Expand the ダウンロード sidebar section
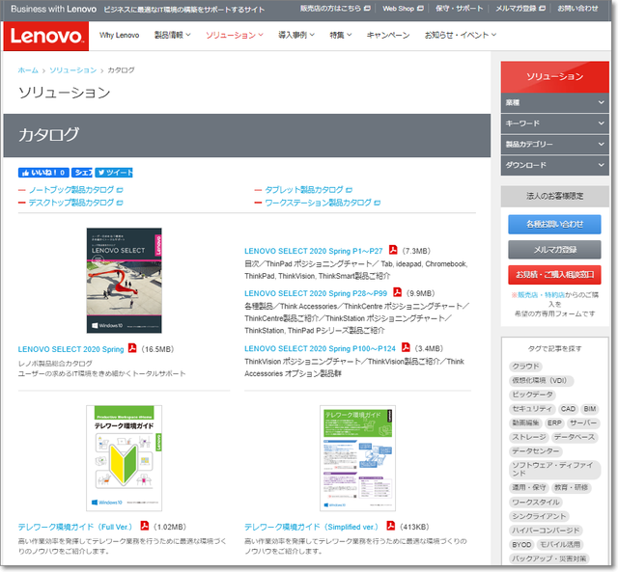 point(553,166)
